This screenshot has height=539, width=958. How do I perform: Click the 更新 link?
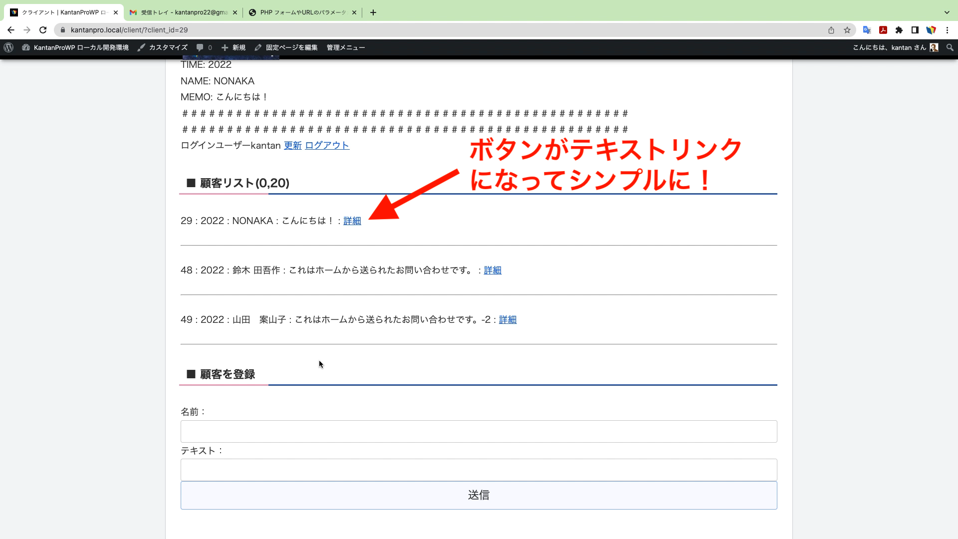[293, 145]
